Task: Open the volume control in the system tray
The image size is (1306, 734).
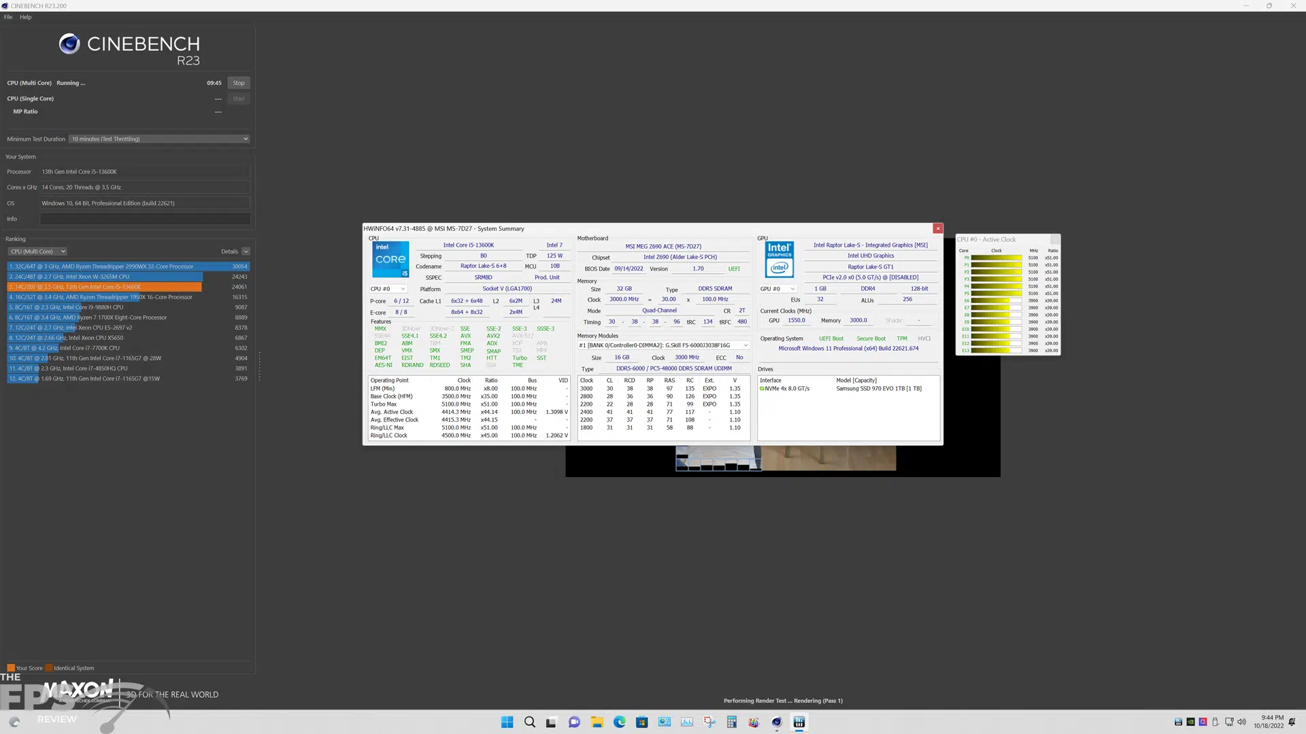Action: [1243, 722]
